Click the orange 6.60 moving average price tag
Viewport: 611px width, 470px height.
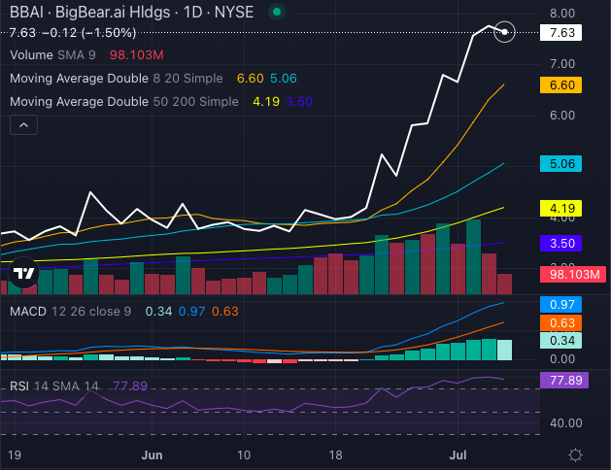tap(560, 84)
